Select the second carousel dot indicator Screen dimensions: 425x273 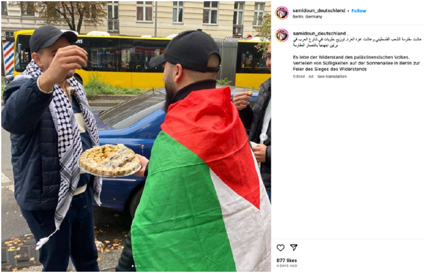(x=136, y=266)
